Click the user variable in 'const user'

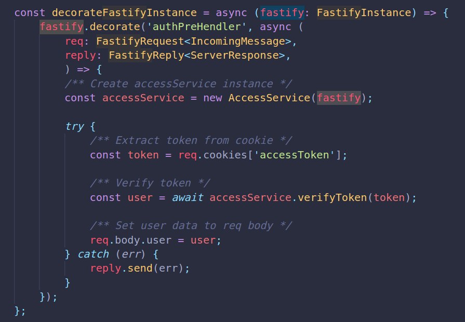click(x=140, y=197)
